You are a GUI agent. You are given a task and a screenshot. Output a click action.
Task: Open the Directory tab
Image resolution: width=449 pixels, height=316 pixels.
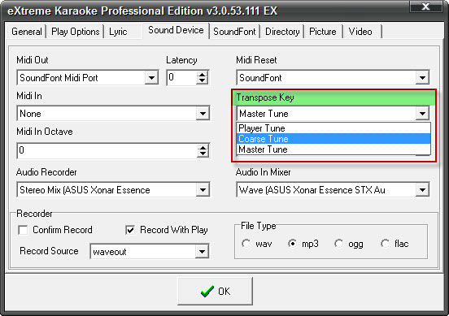[x=282, y=32]
